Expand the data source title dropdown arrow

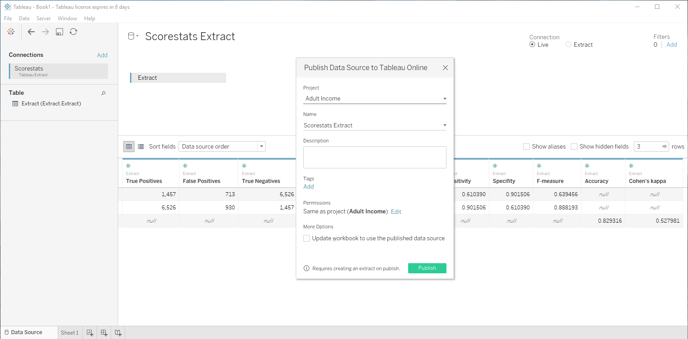[x=137, y=37]
